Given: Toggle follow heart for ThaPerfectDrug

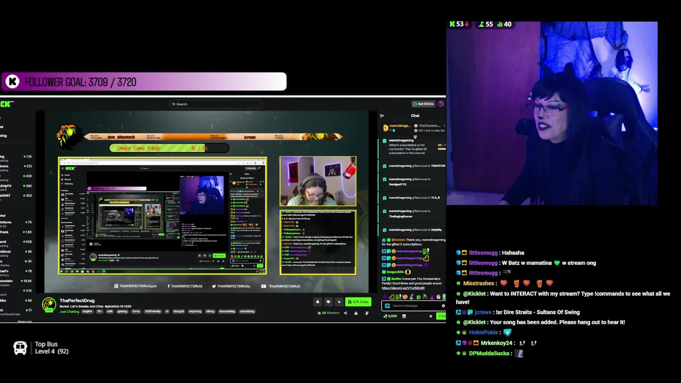Looking at the screenshot, I should 328,302.
